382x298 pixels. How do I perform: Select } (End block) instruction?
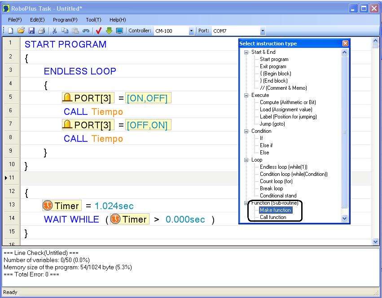coord(273,81)
